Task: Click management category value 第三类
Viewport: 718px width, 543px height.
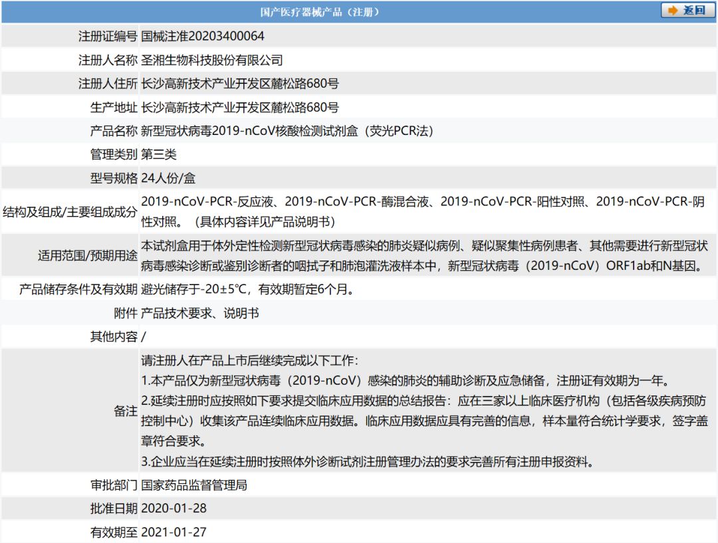Action: (x=159, y=155)
